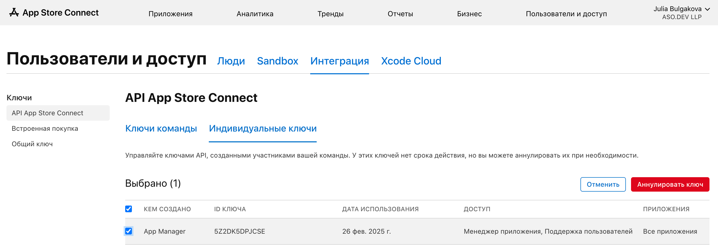Click the Отменить button

tap(603, 184)
